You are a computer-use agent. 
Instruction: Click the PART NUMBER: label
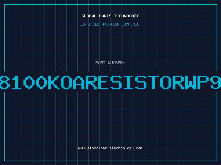pos(110,63)
